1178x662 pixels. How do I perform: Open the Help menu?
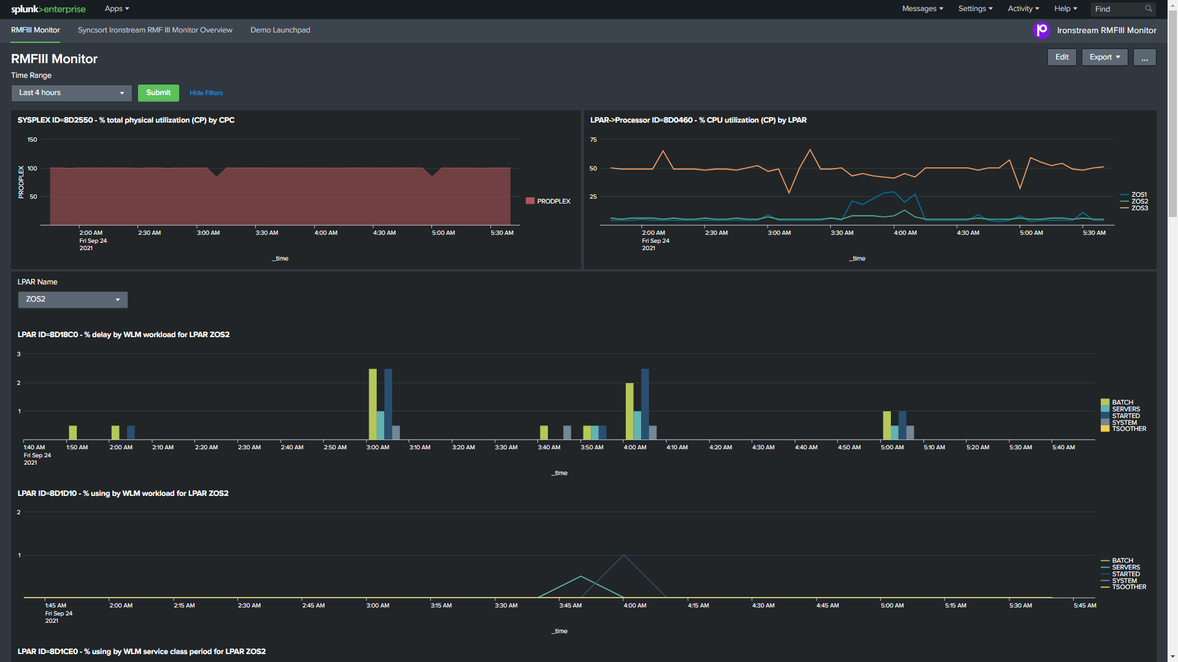coord(1064,9)
